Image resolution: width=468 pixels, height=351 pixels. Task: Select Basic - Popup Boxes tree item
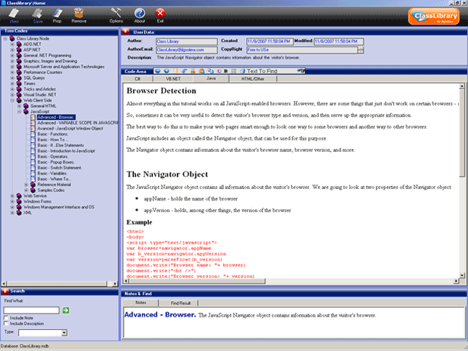coord(56,162)
